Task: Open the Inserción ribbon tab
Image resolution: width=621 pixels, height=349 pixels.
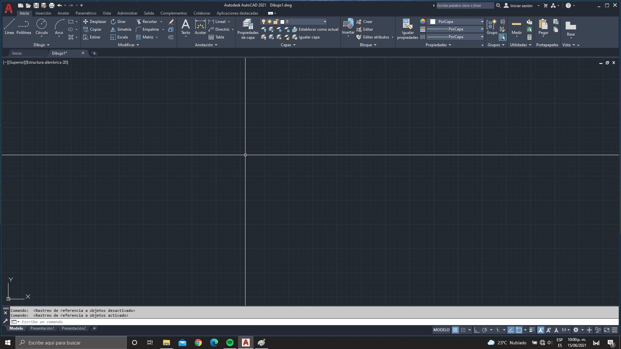Action: (x=43, y=13)
